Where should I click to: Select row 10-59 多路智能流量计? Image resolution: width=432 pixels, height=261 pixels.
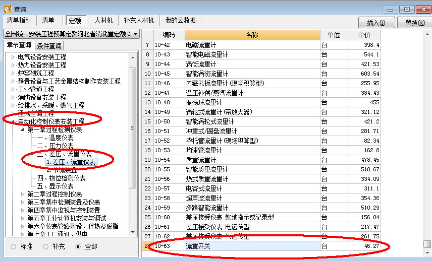[261, 208]
